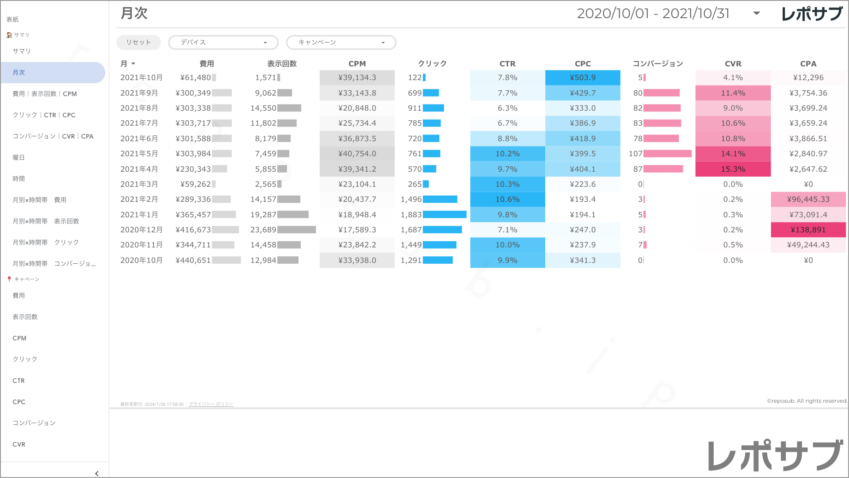Viewport: 849px width, 478px height.
Task: Open コンバージョン｜CVR｜CPA sidebar page
Action: 53,136
